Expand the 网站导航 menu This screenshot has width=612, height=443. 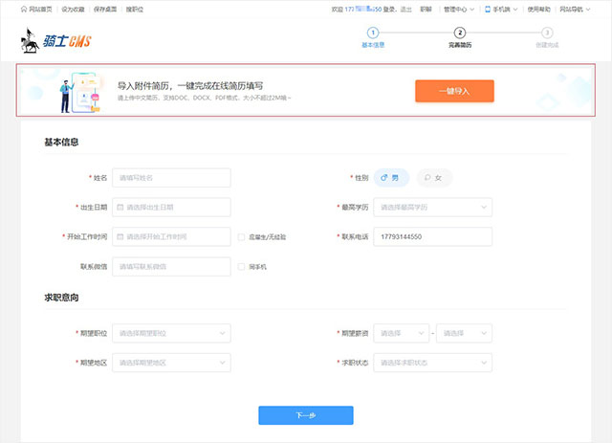click(575, 10)
